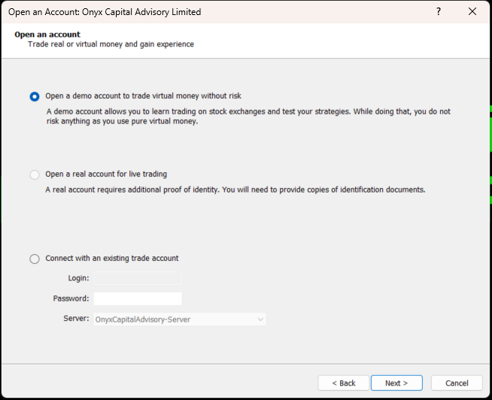Click the 'Password:' field label

71,298
